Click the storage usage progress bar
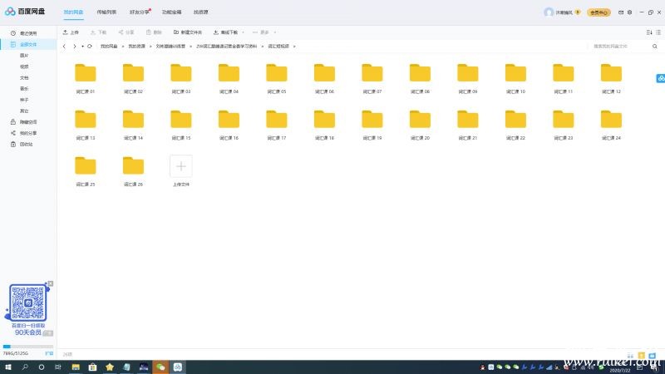 (x=28, y=347)
